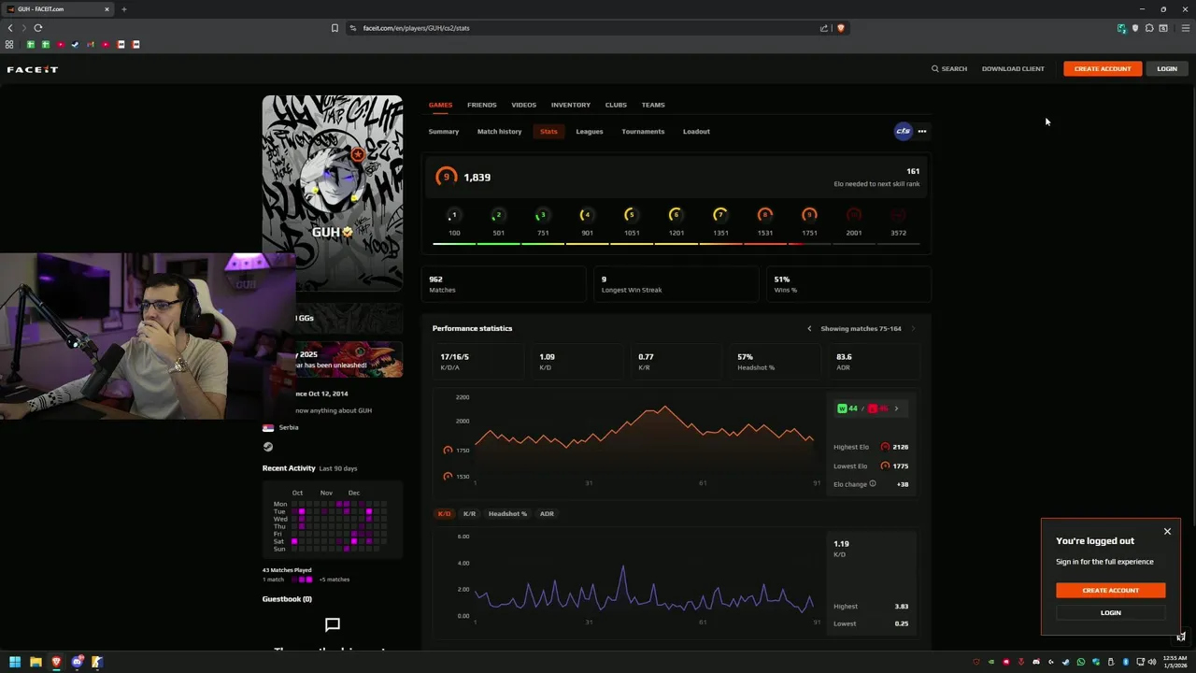Image resolution: width=1196 pixels, height=673 pixels.
Task: Bookmark this page with the bookmark icon
Action: tap(335, 28)
